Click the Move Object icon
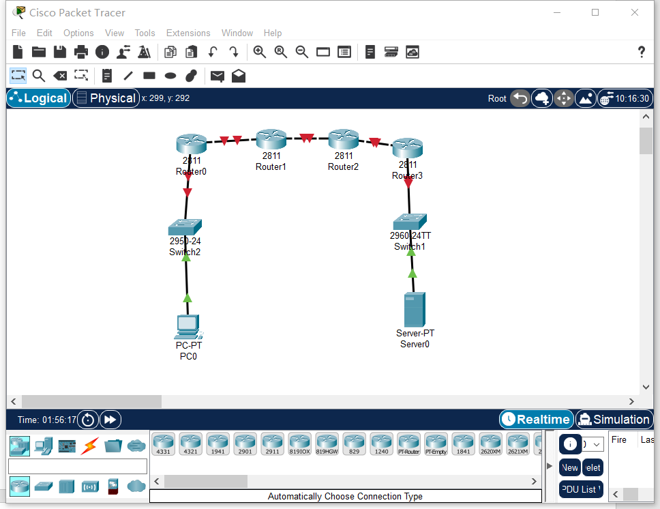 coord(564,99)
